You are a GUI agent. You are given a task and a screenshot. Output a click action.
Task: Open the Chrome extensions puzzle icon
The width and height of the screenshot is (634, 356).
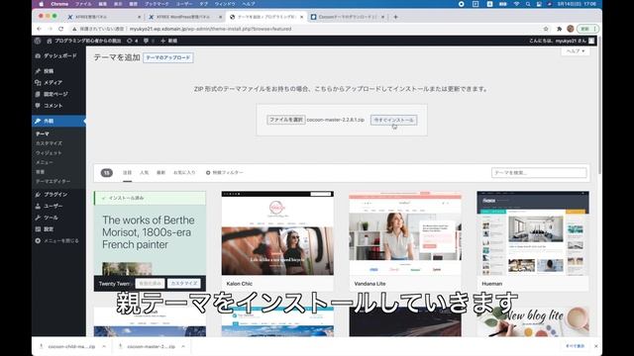pos(559,29)
